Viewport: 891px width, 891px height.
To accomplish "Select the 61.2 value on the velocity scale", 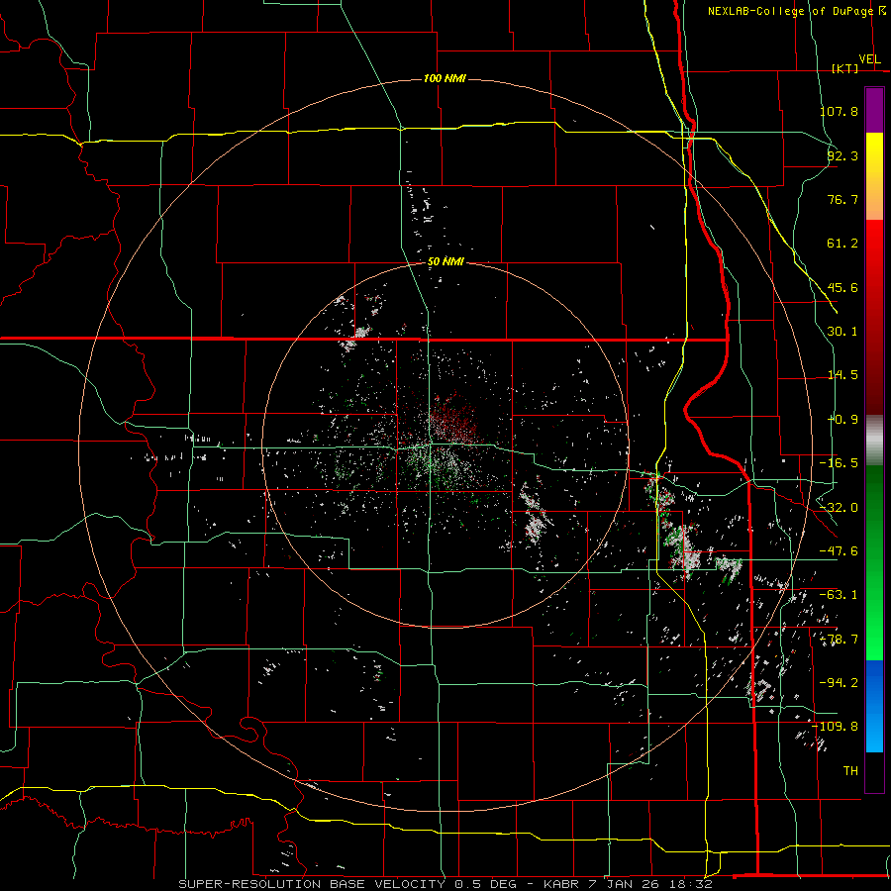I will pos(842,244).
